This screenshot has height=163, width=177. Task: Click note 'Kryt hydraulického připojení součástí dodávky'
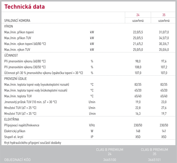33,143
